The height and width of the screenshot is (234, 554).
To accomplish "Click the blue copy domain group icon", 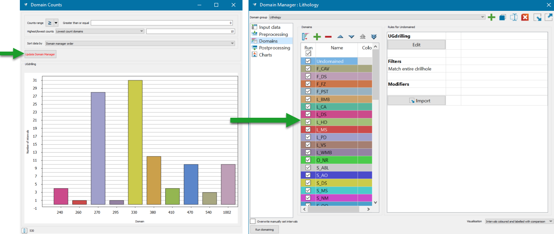I will click(x=503, y=17).
